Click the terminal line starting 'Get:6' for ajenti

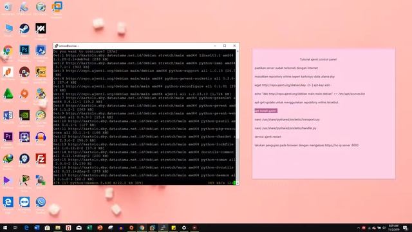(142, 94)
